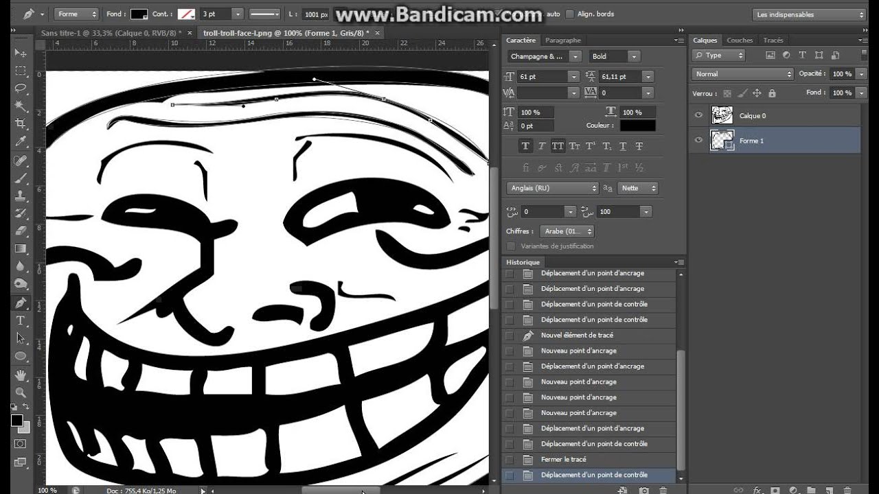The image size is (879, 494).
Task: Select the Move tool
Action: click(x=21, y=53)
